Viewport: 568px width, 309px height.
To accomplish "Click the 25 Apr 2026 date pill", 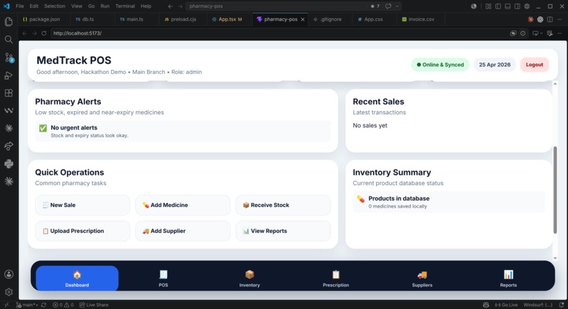I will (x=495, y=65).
